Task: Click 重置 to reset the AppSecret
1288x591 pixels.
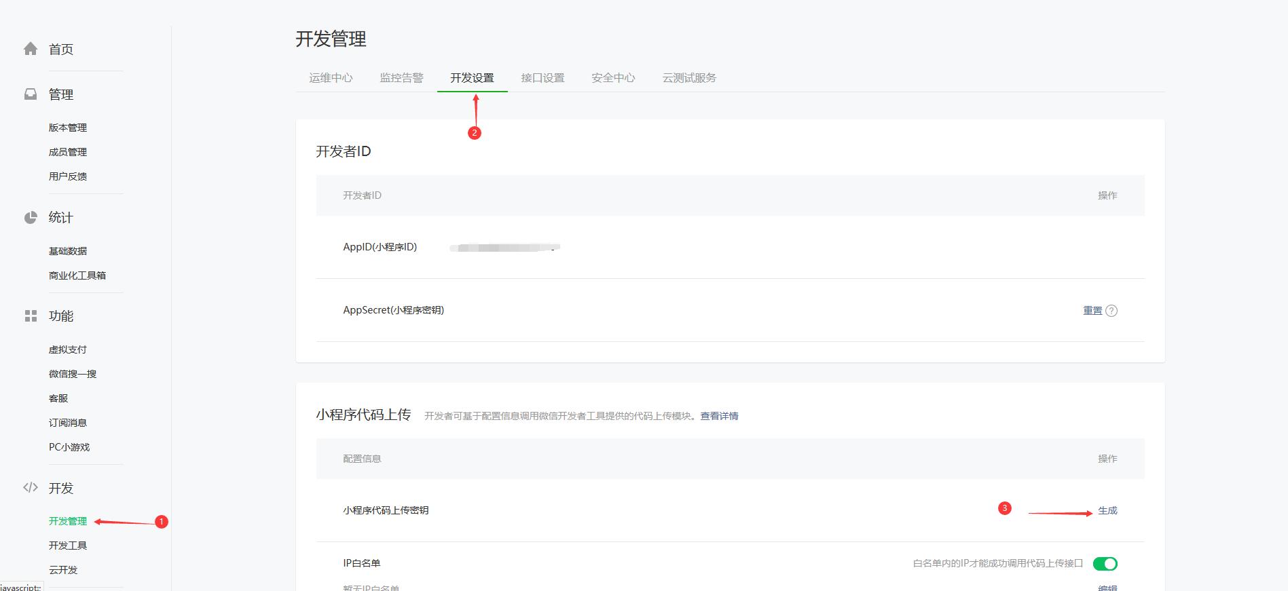Action: 1092,311
